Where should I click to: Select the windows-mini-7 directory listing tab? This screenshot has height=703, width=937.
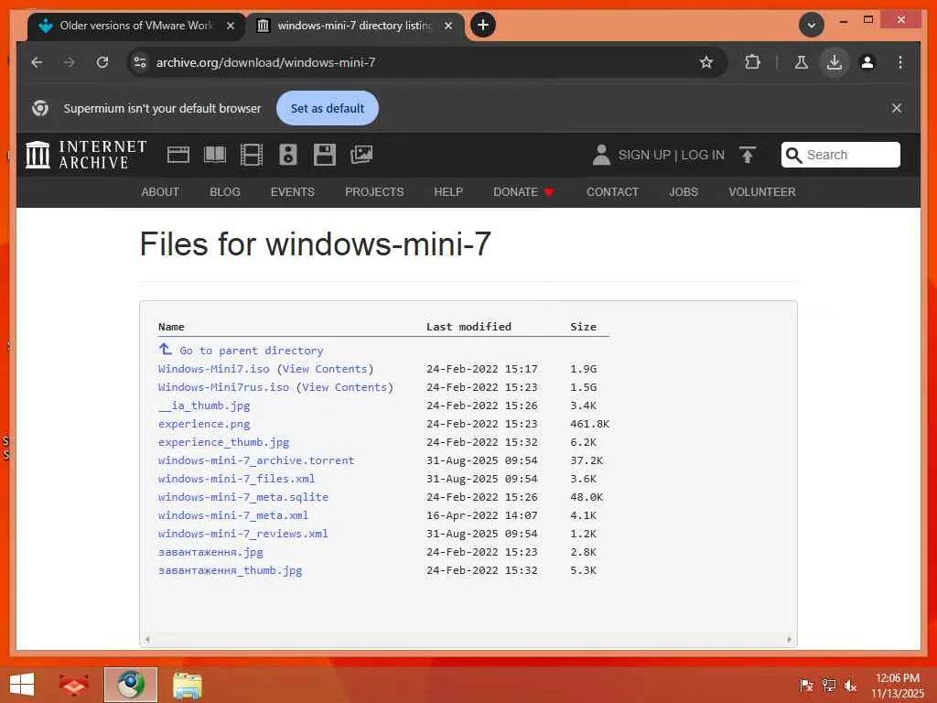click(354, 26)
